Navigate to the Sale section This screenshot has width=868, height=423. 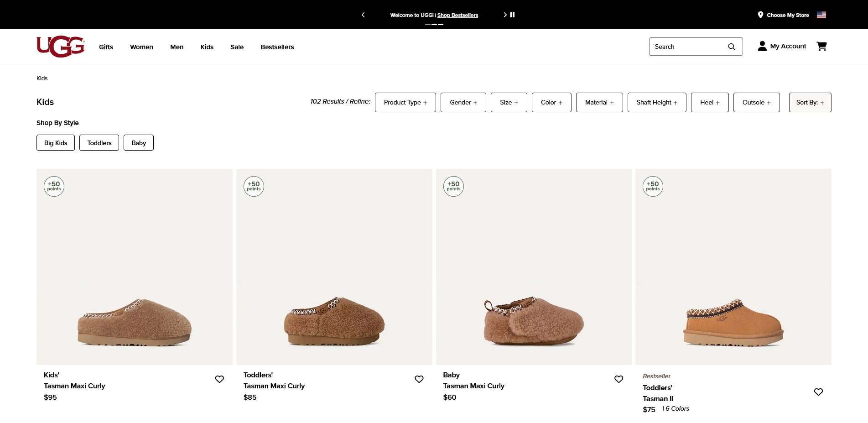[x=237, y=47]
